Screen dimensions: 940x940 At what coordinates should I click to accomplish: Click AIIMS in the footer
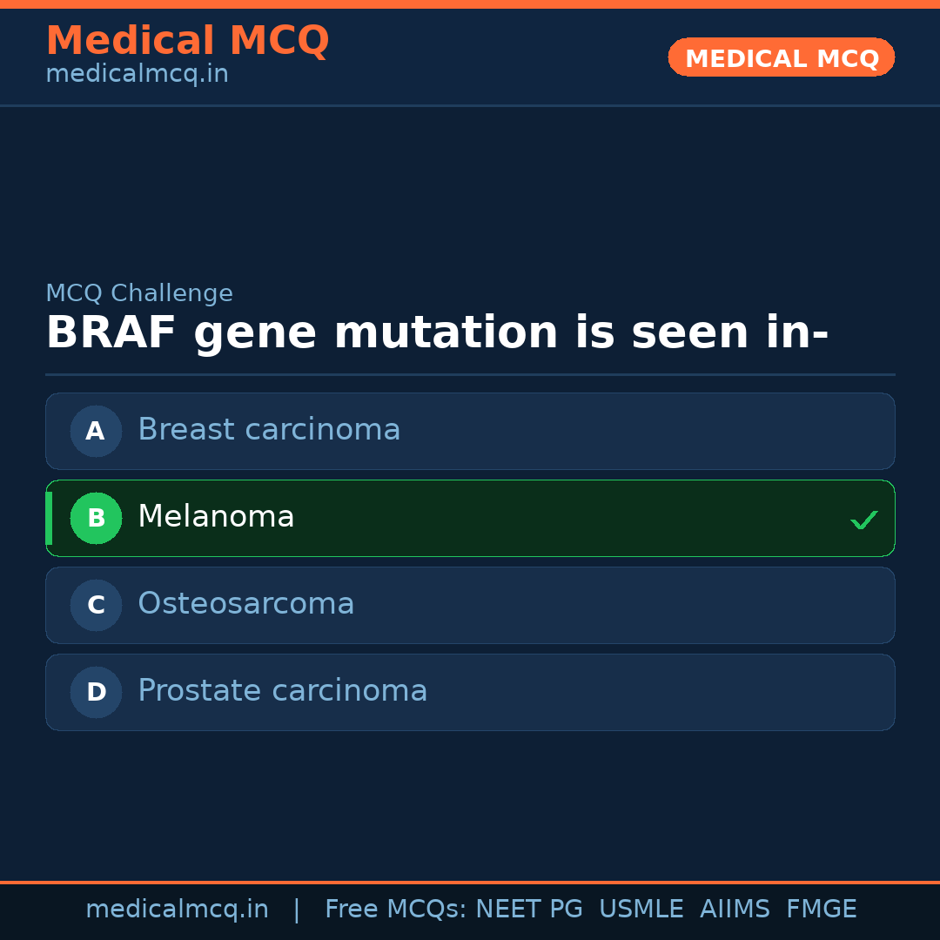coord(735,910)
